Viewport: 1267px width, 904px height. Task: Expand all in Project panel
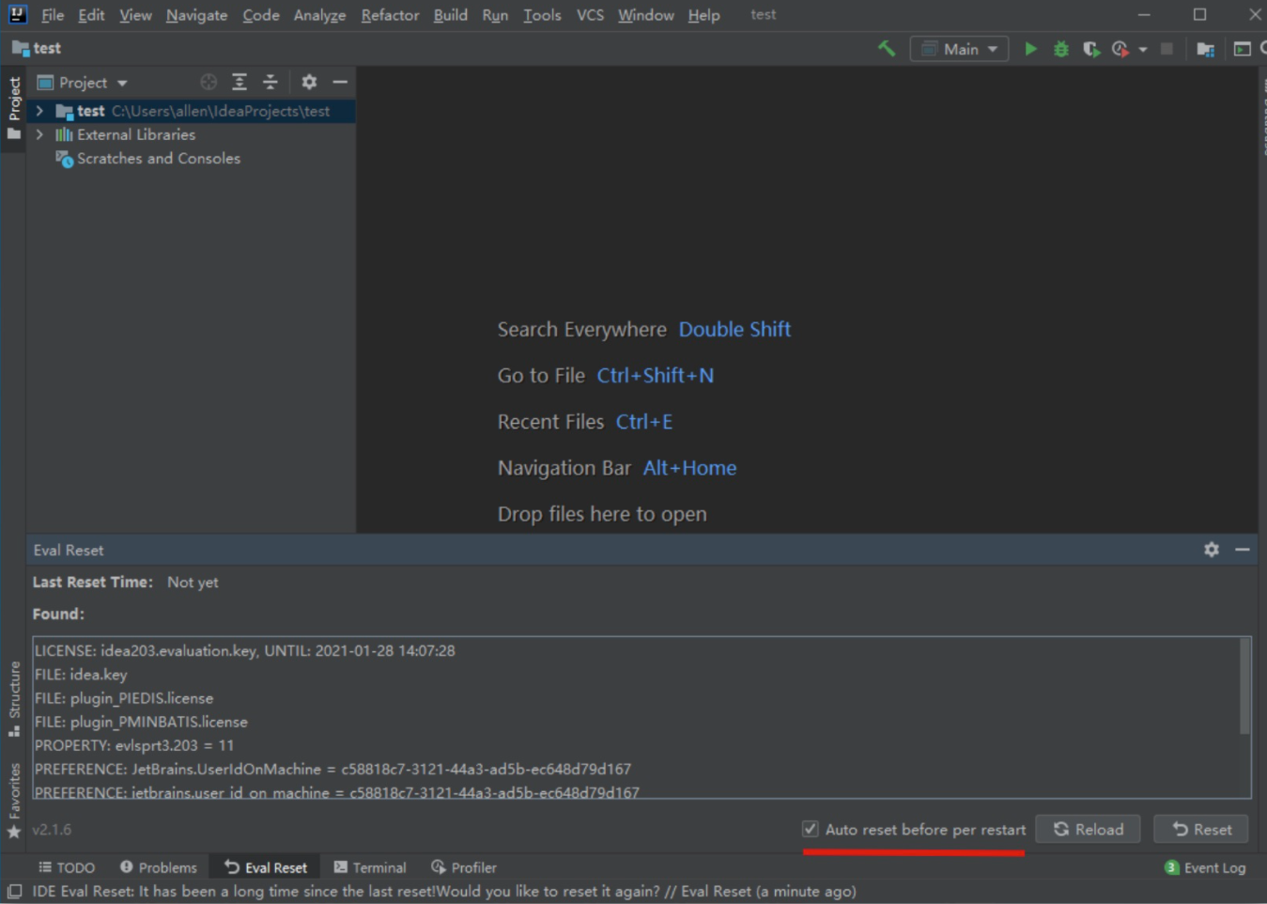[239, 82]
